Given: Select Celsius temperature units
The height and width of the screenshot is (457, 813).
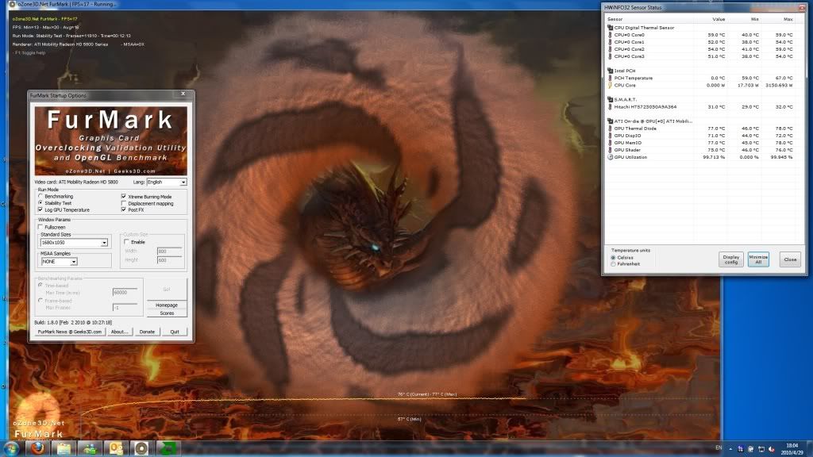Looking at the screenshot, I should (x=614, y=258).
